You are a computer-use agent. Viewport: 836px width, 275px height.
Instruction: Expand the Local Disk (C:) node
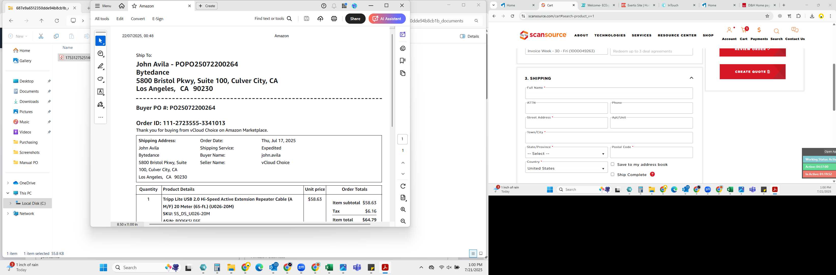pos(10,203)
